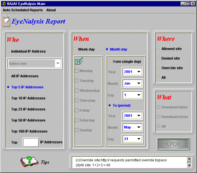Expand the To period Year dropdown

132,116
